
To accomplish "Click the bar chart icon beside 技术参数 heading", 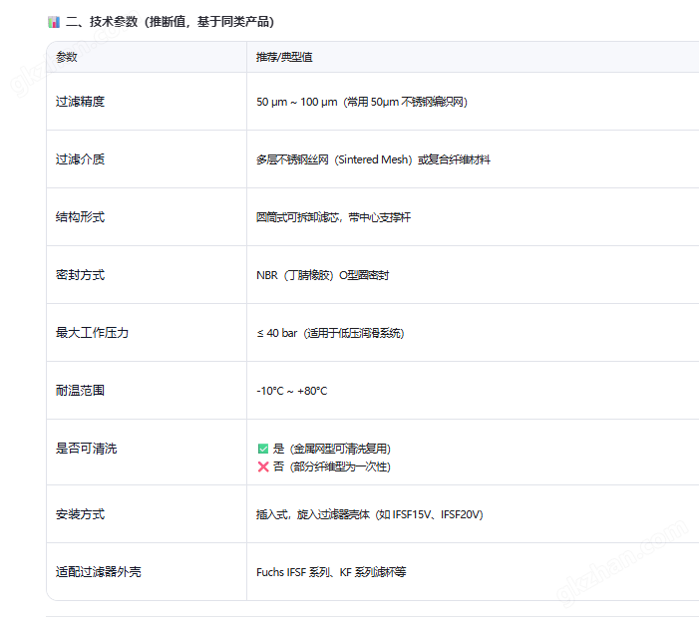I will 54,22.
